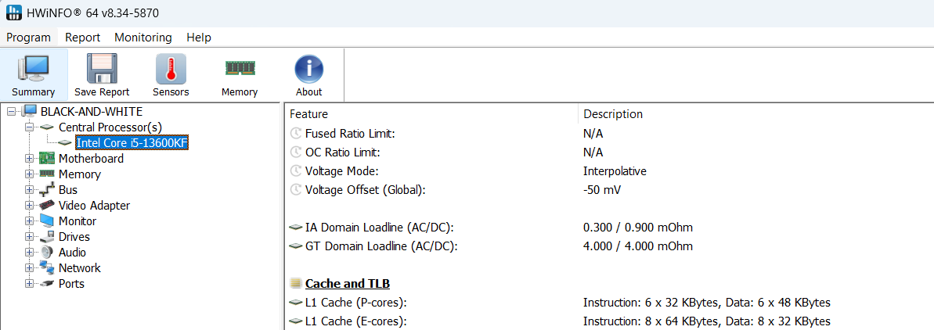Open the Program menu

(28, 38)
